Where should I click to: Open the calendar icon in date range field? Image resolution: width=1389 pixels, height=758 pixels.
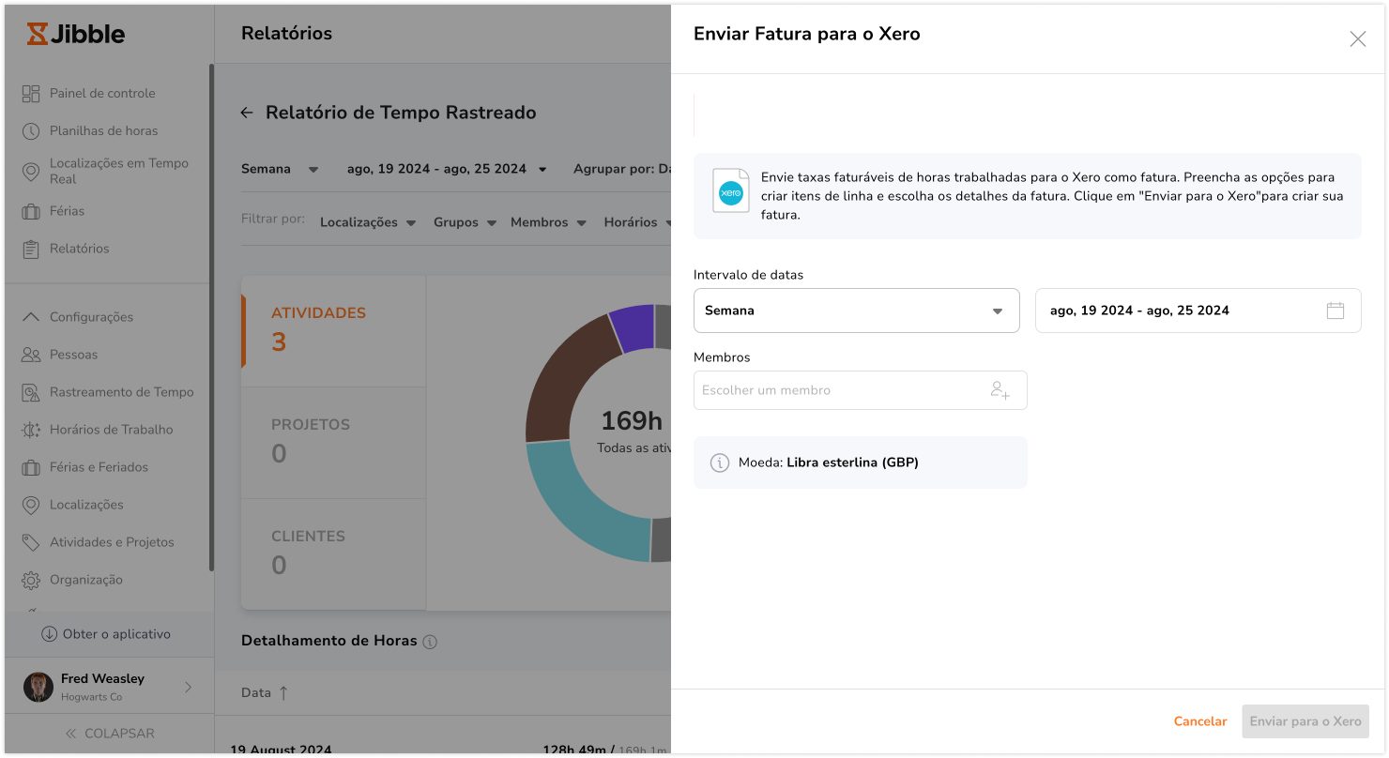tap(1336, 311)
